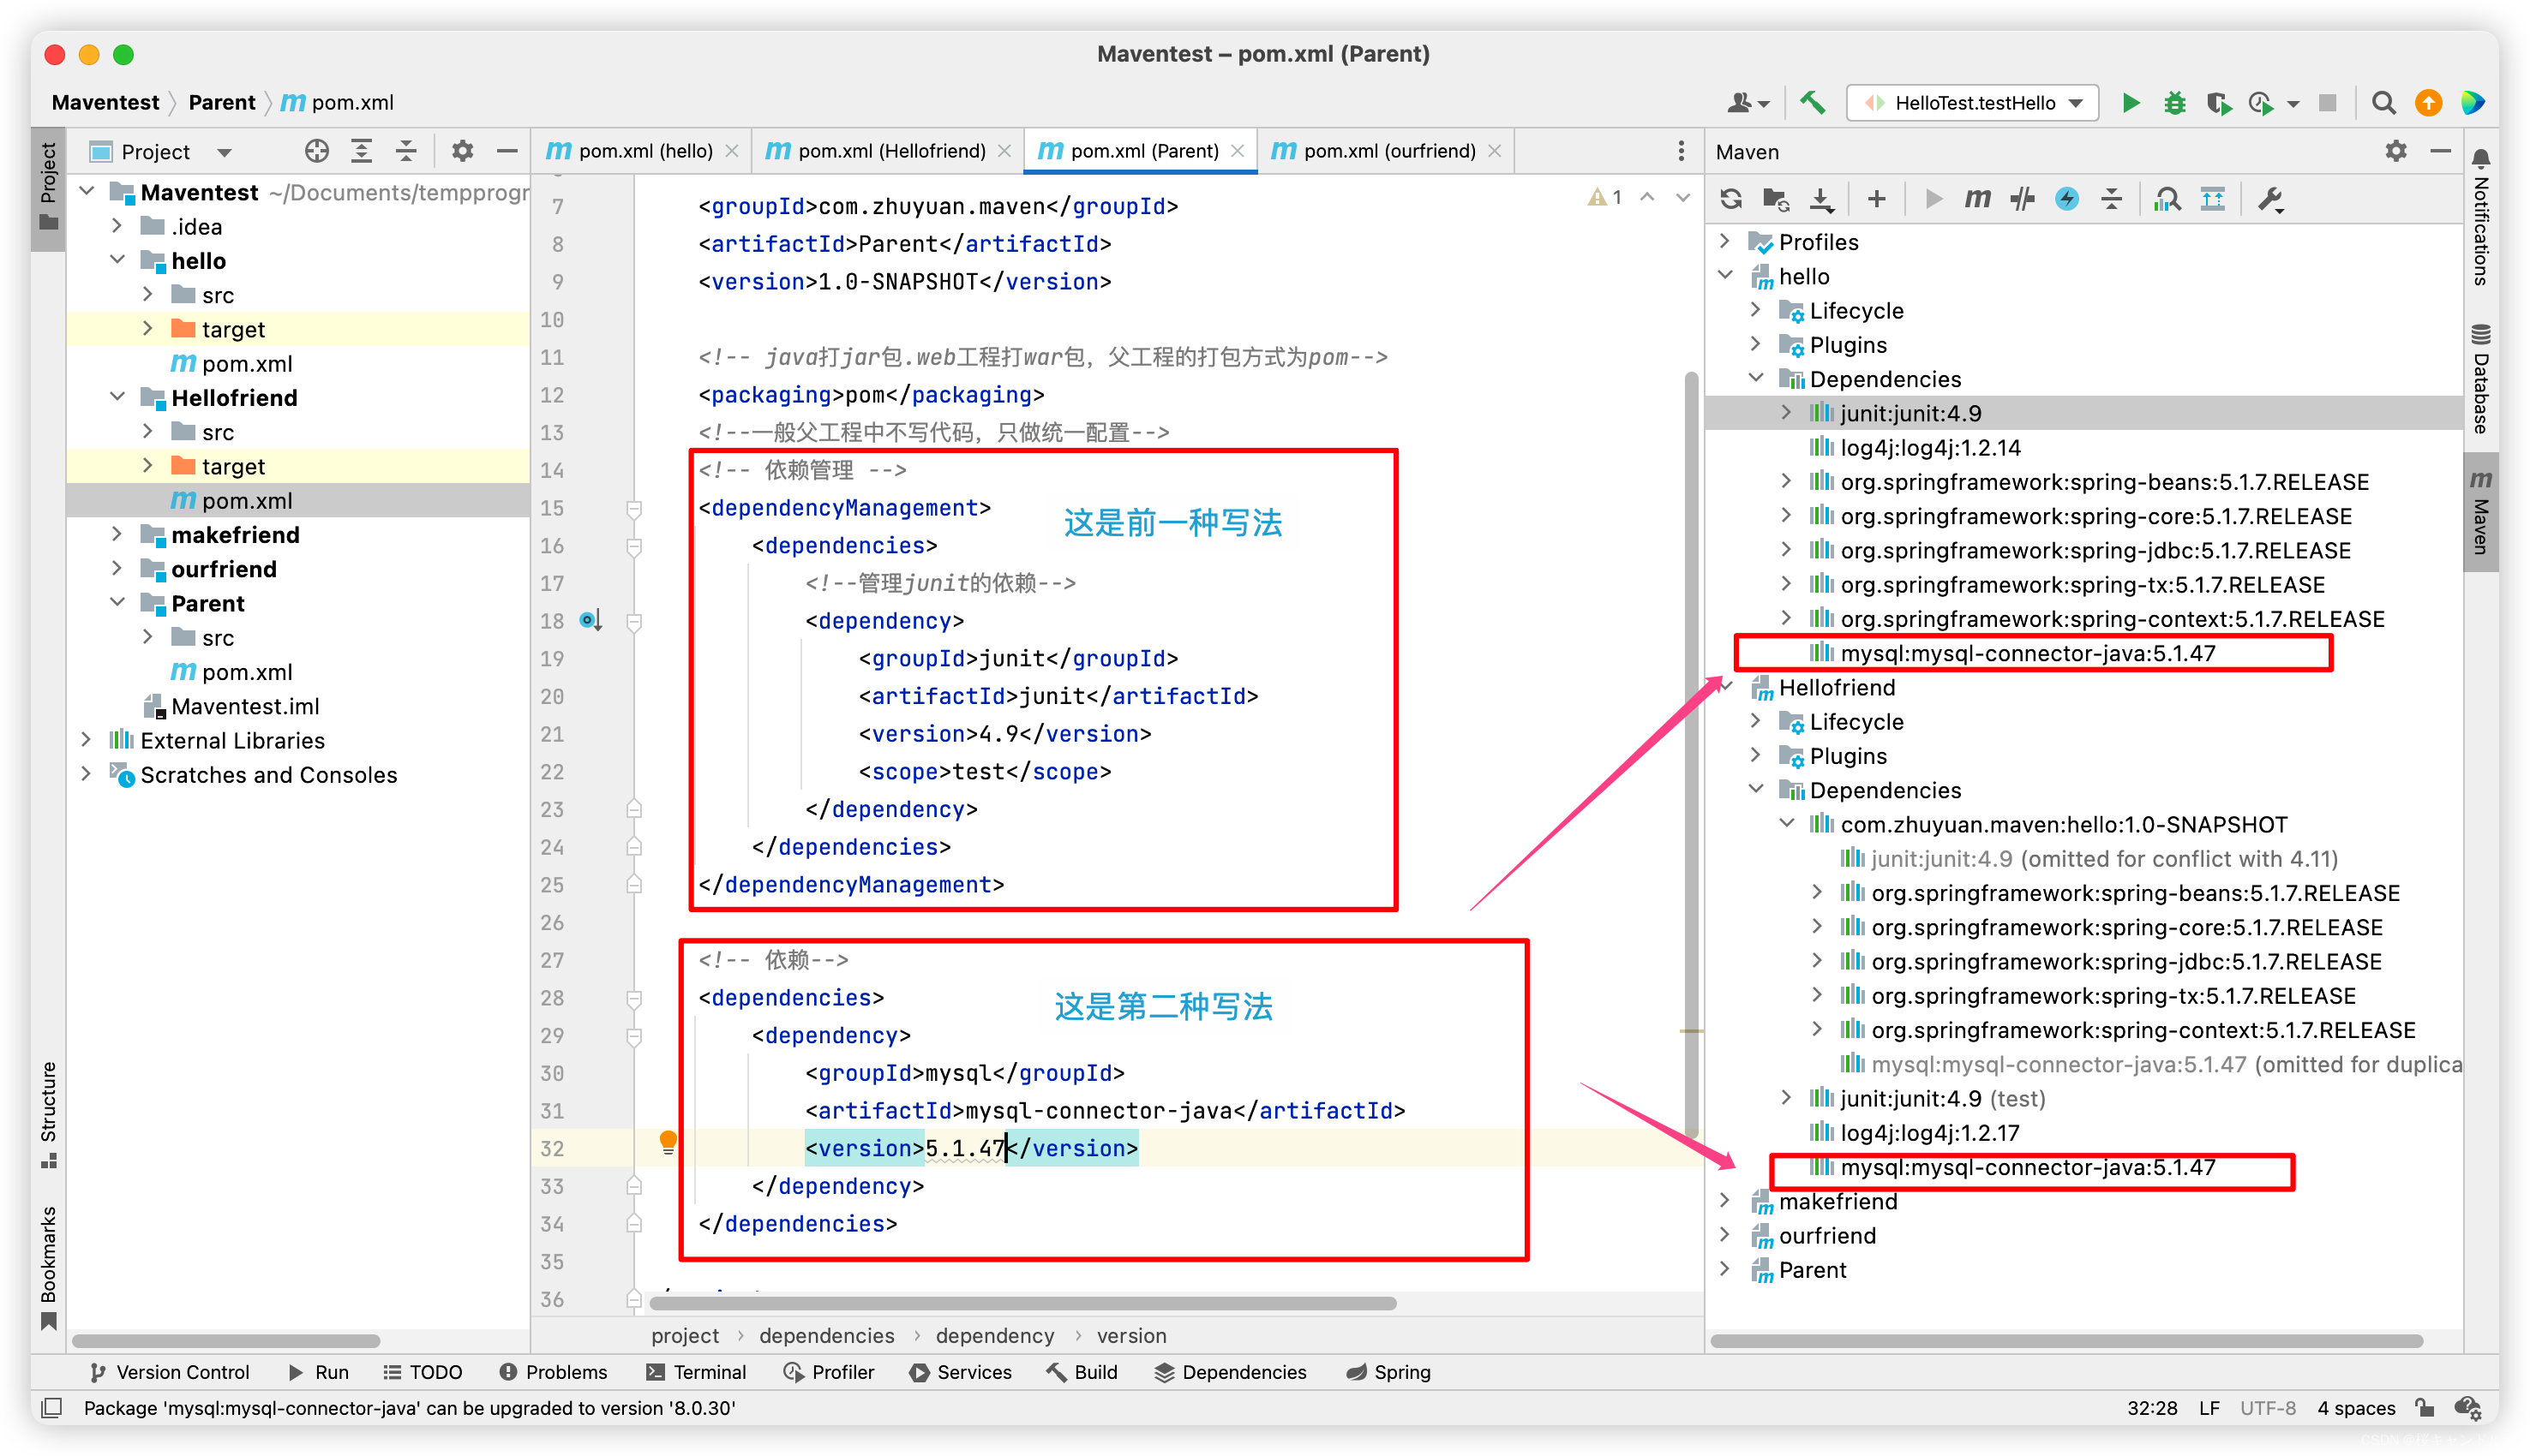This screenshot has width=2530, height=1456.
Task: Click the Maven panel horizontal scrollbar
Action: click(x=2067, y=1341)
